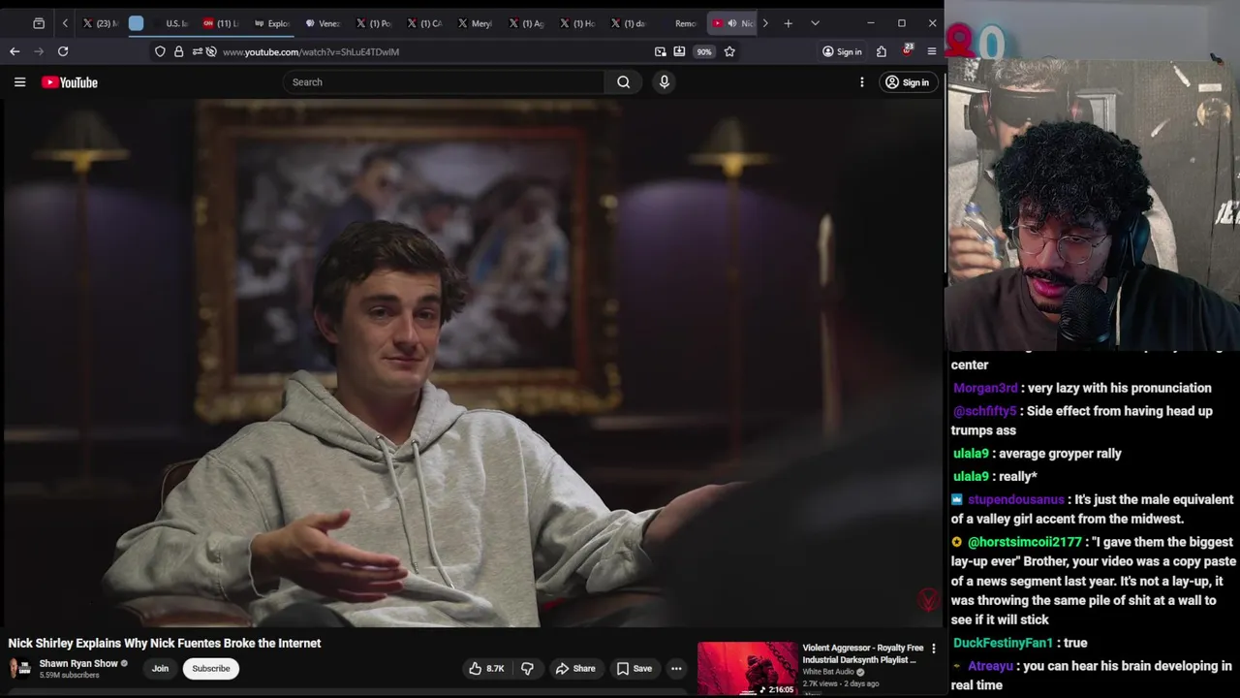Mute the playing YouTube tab speaker icon
The height and width of the screenshot is (698, 1240).
coord(732,23)
